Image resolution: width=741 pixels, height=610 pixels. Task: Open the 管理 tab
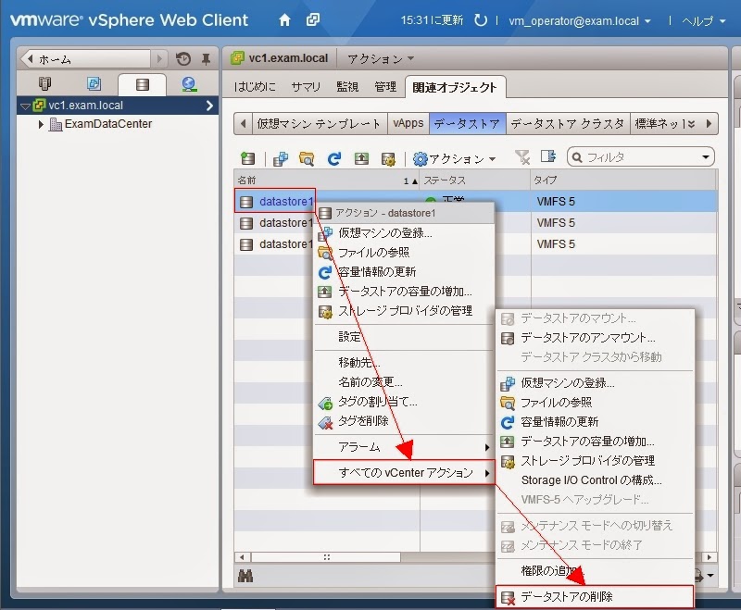tap(385, 87)
